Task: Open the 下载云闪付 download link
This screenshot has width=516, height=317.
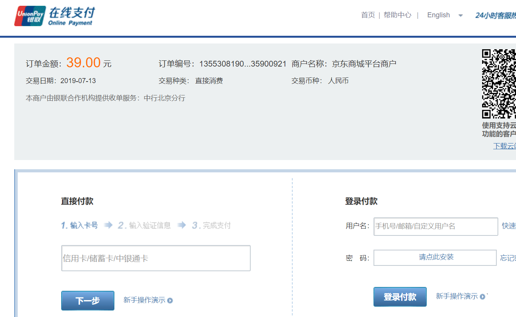Action: [504, 146]
